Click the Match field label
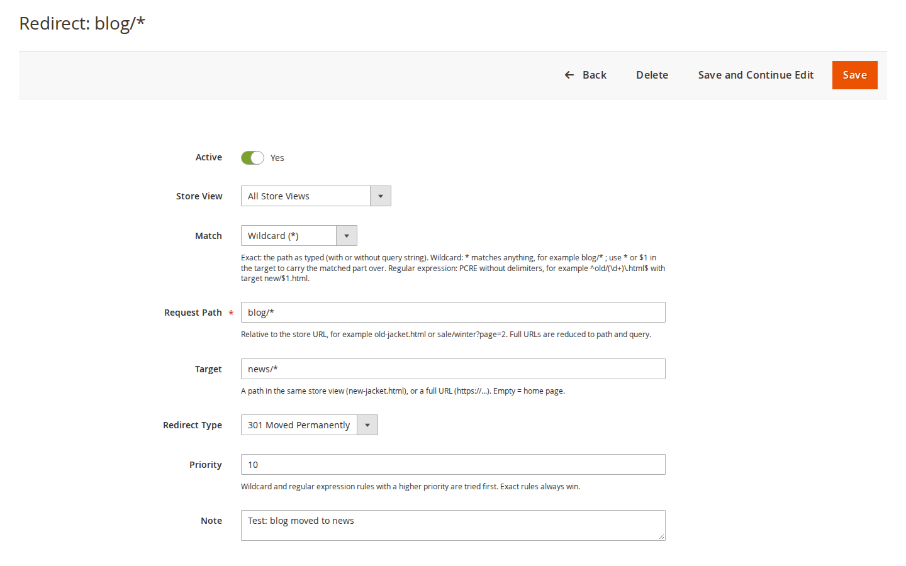 [x=208, y=236]
